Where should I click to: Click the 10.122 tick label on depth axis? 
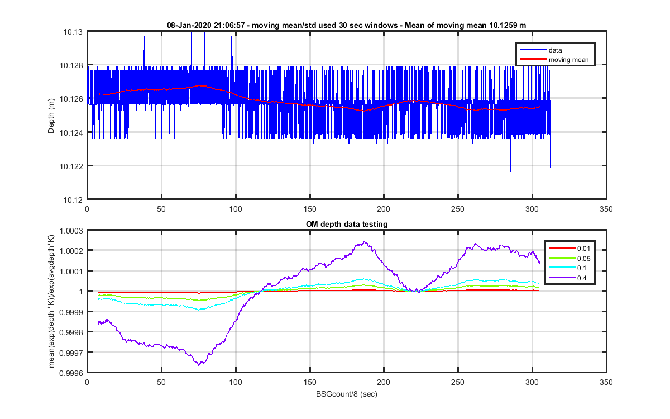(71, 166)
